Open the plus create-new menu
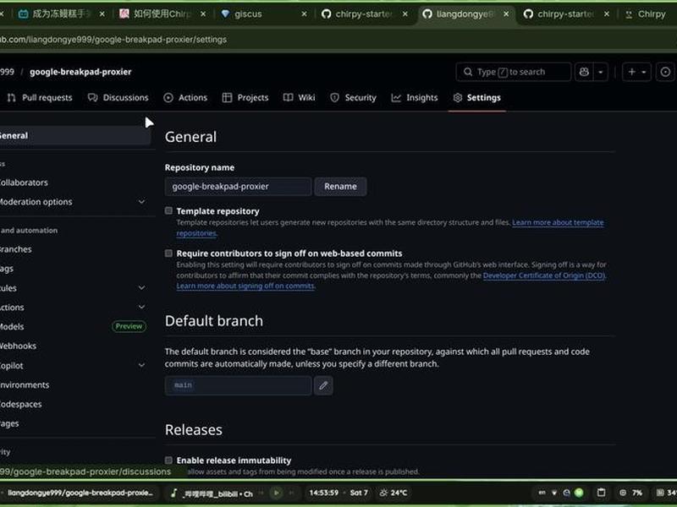This screenshot has width=677, height=507. point(637,72)
